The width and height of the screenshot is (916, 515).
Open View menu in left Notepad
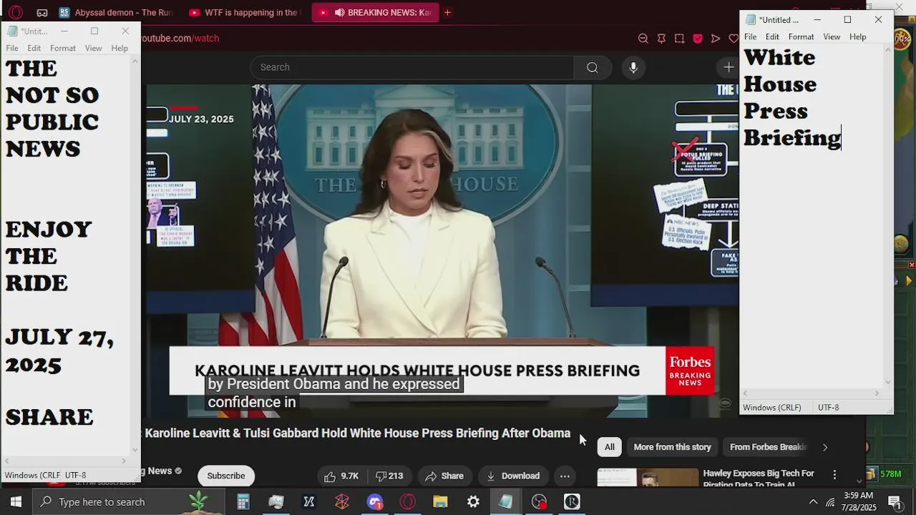point(94,48)
